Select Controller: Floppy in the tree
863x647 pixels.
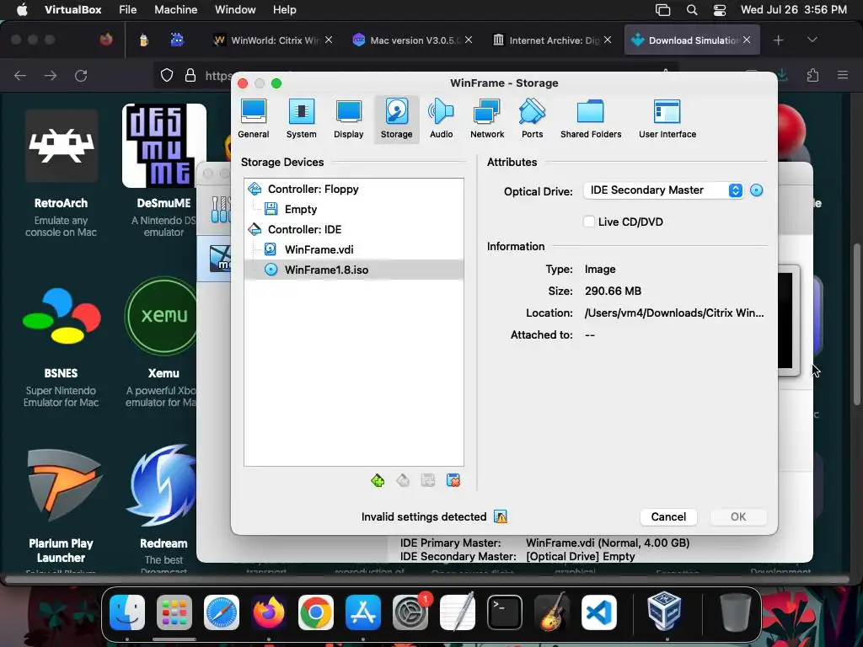coord(354,190)
